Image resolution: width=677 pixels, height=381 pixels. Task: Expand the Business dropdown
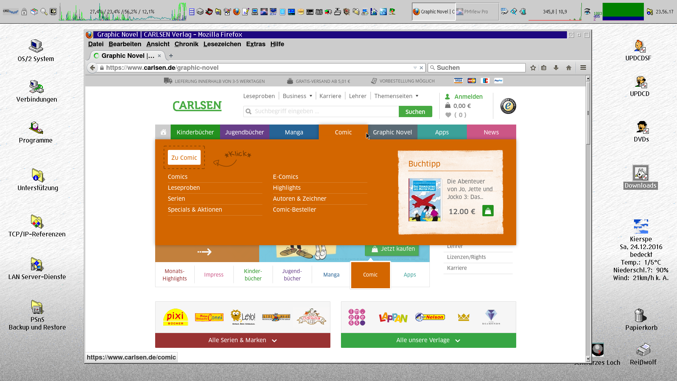(297, 96)
